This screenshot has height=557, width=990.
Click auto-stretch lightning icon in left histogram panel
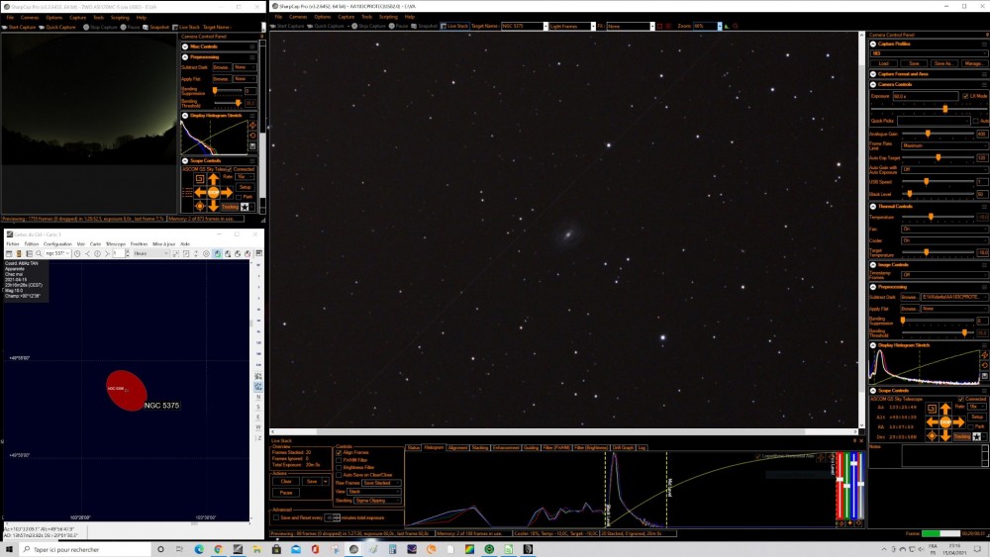(252, 125)
